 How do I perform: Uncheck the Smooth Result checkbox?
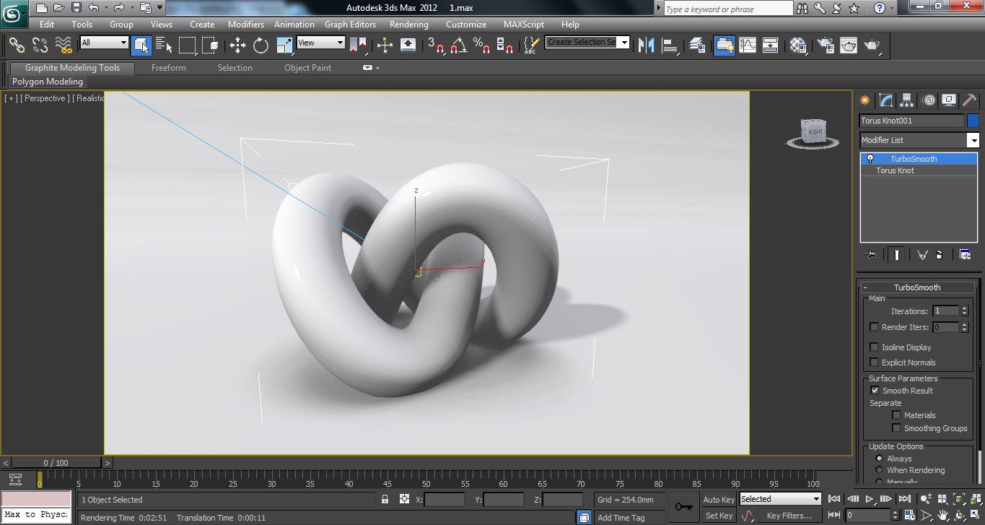tap(875, 390)
